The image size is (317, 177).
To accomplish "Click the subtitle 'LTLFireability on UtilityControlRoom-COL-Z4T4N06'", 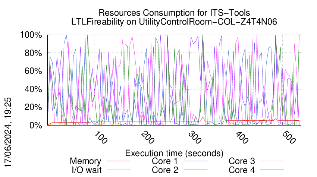I will pyautogui.click(x=174, y=22).
